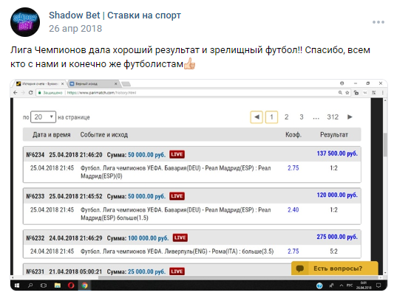
Task: Click the blue help icon in system tray
Action: [319, 285]
